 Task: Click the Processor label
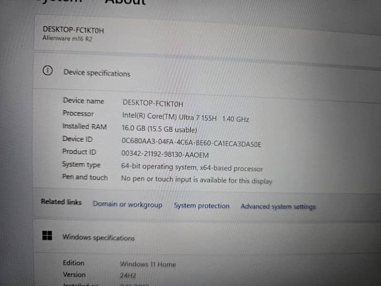78,113
